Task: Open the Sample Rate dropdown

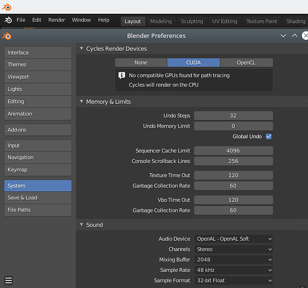Action: pyautogui.click(x=234, y=270)
